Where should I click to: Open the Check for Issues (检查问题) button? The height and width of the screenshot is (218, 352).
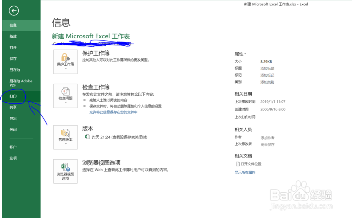[65, 96]
